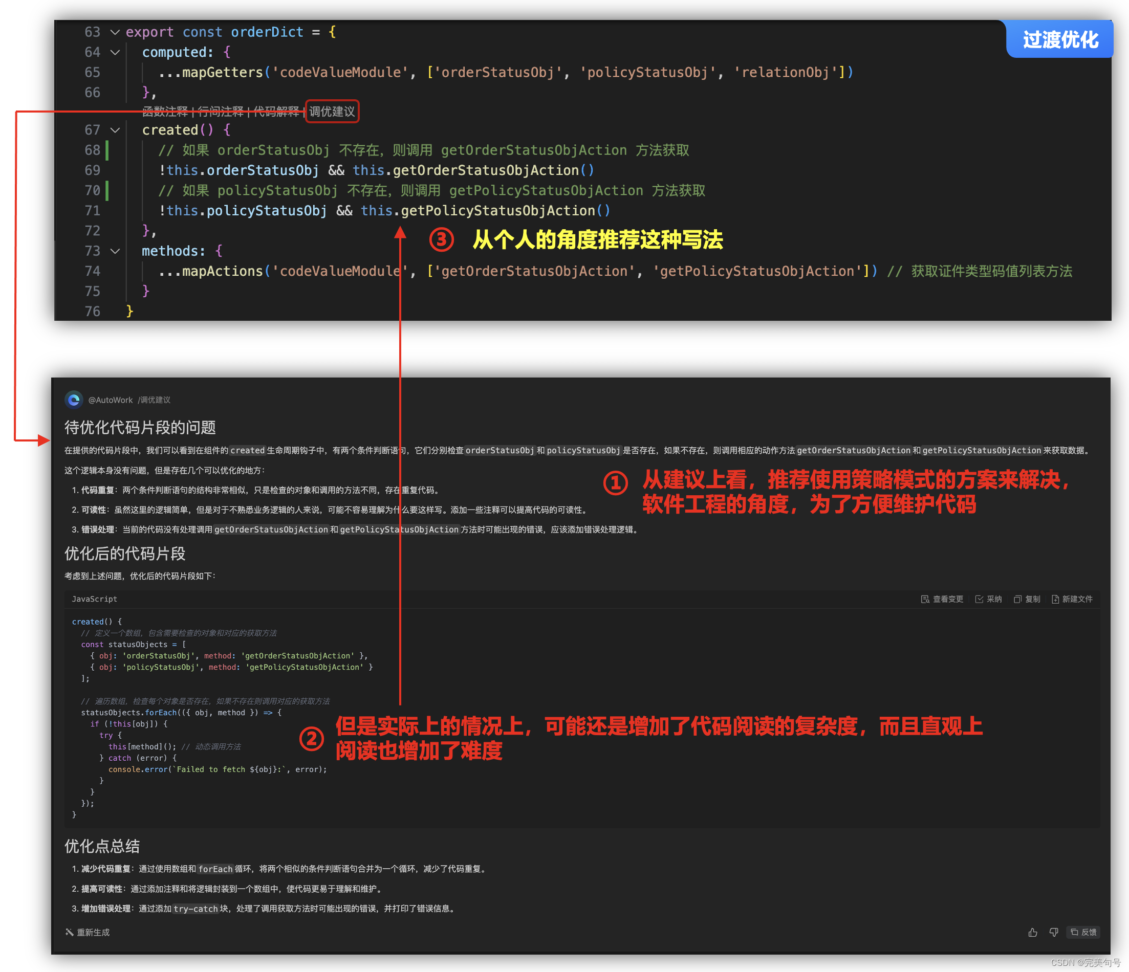
Task: Collapse the orderDict block at line 63
Action: 115,32
